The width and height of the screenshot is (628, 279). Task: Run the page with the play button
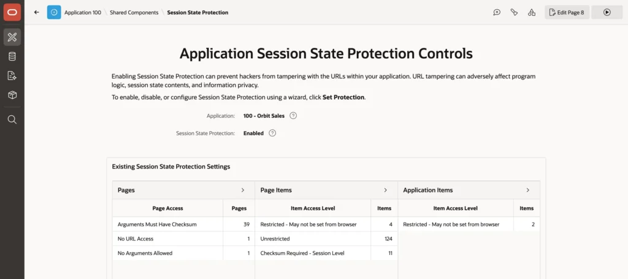pos(607,12)
